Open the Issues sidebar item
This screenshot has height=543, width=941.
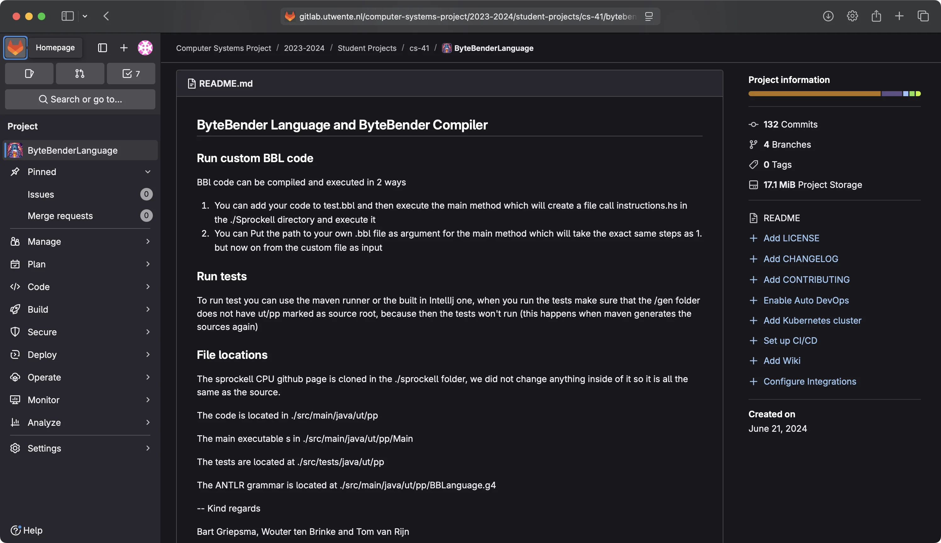click(41, 194)
